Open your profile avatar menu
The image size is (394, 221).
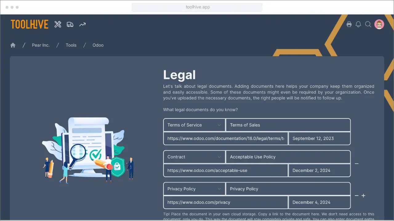pyautogui.click(x=379, y=24)
